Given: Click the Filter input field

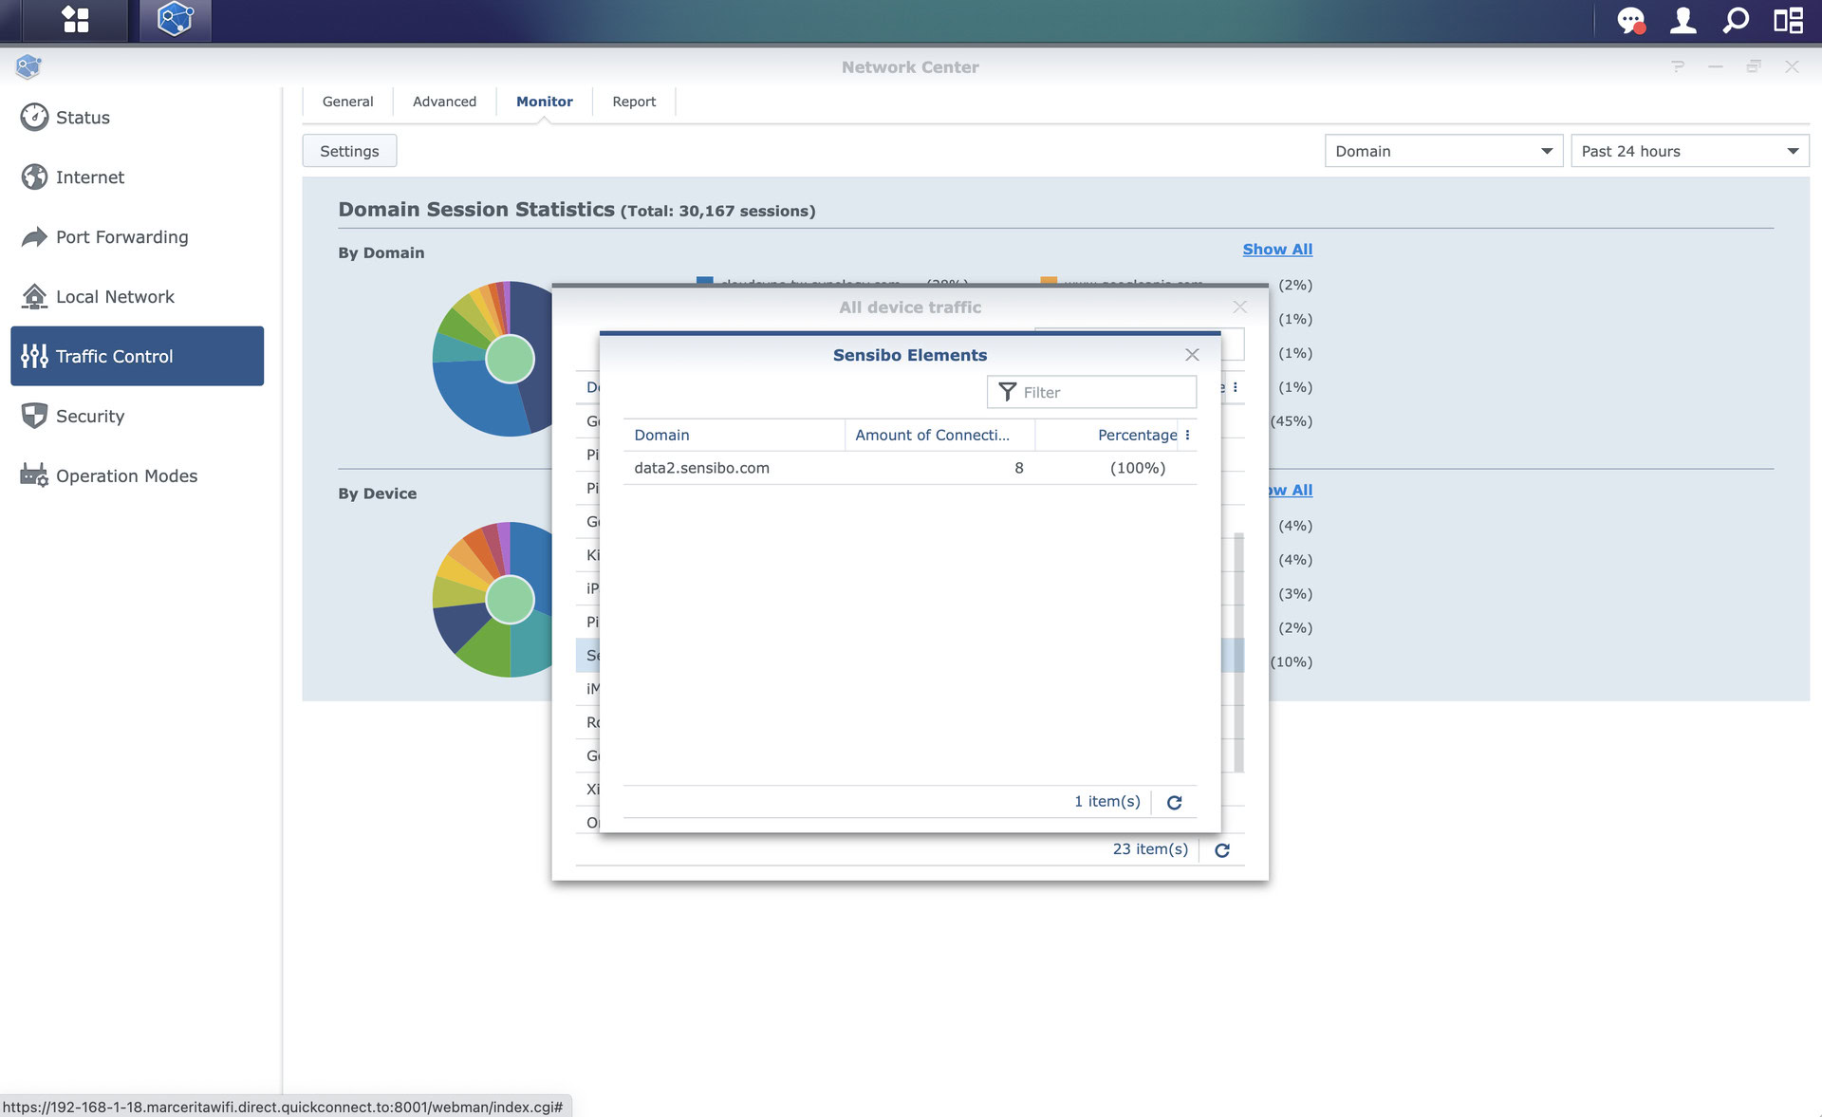Looking at the screenshot, I should tap(1091, 392).
